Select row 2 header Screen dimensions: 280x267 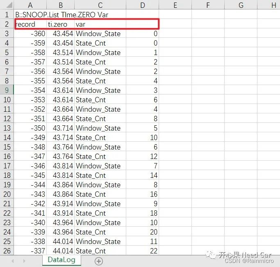7,24
